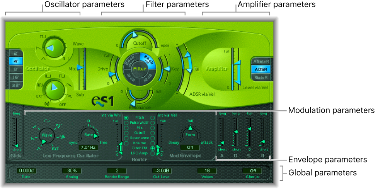
Task: Click the Drive slider handle
Action: [112, 74]
